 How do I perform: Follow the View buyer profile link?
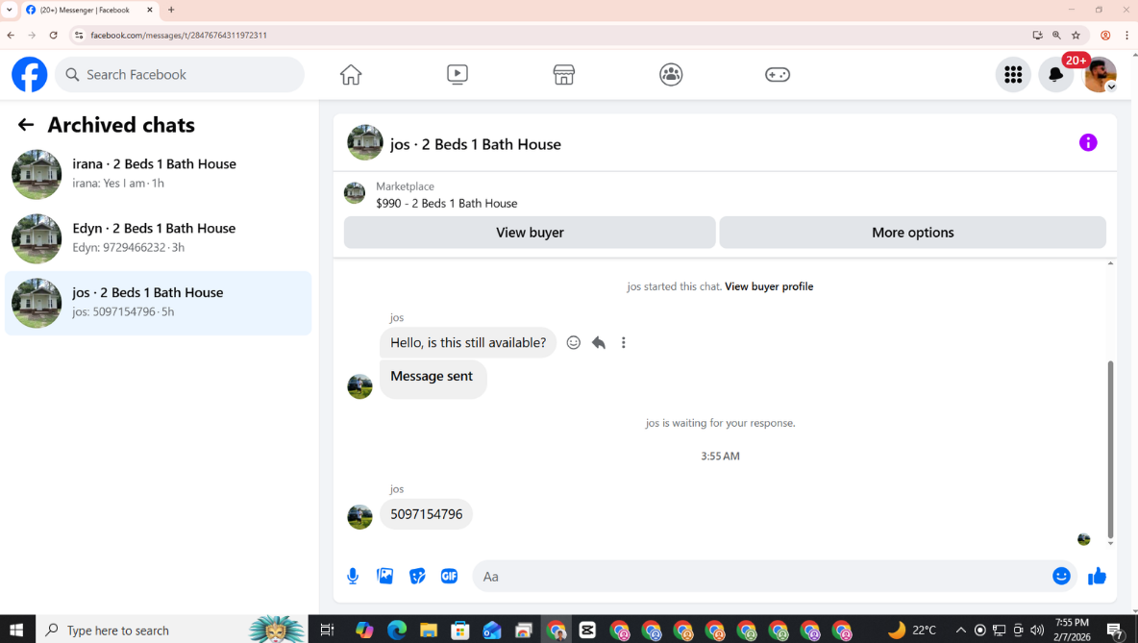tap(769, 286)
